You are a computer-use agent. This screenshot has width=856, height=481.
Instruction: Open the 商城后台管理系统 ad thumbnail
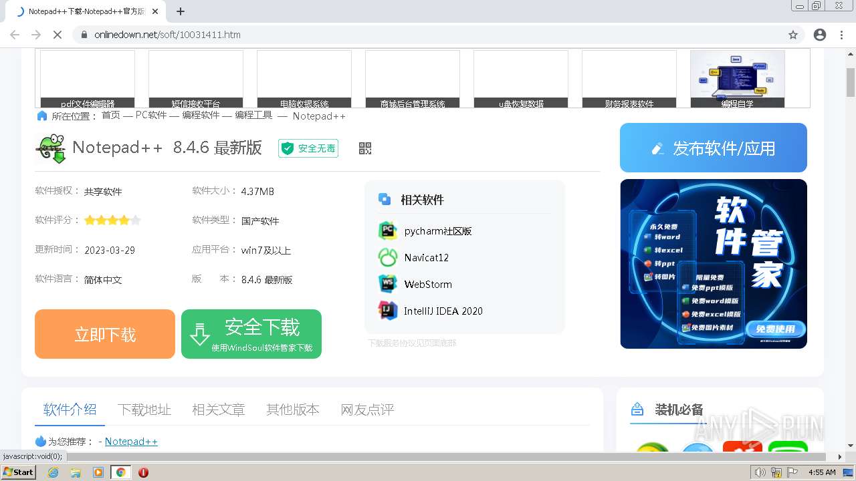point(413,79)
